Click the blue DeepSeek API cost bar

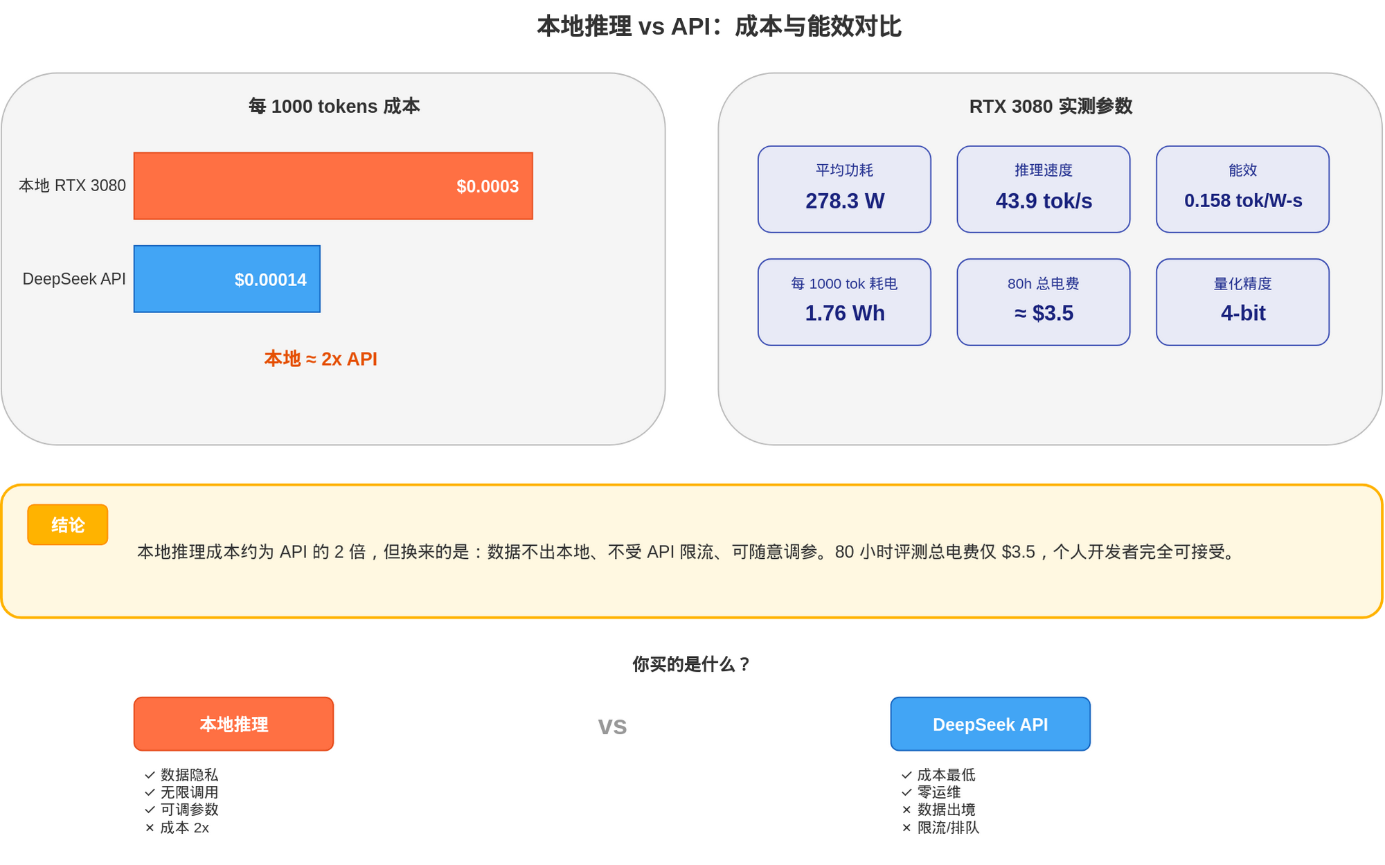227,279
